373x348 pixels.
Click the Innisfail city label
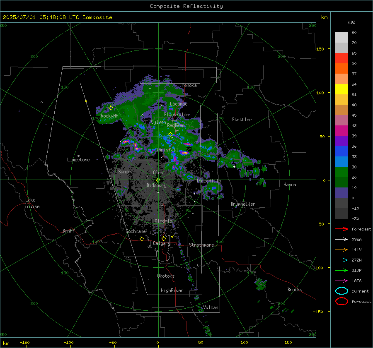(167, 150)
